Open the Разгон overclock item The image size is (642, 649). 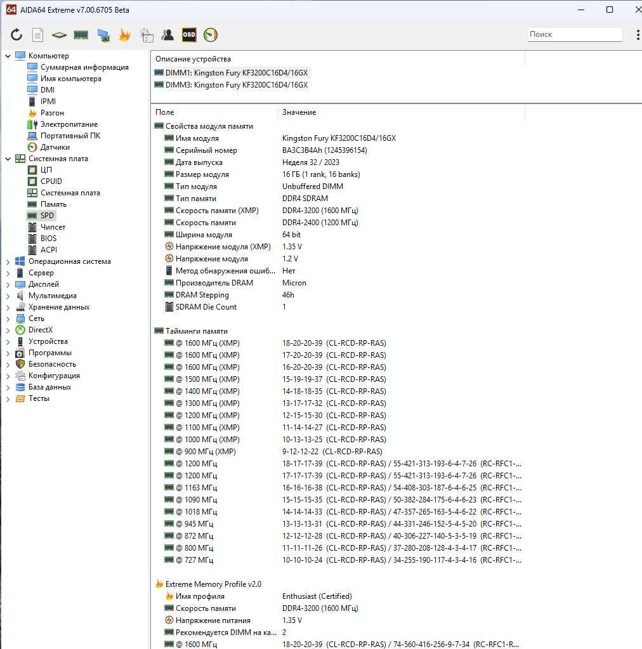coord(52,113)
